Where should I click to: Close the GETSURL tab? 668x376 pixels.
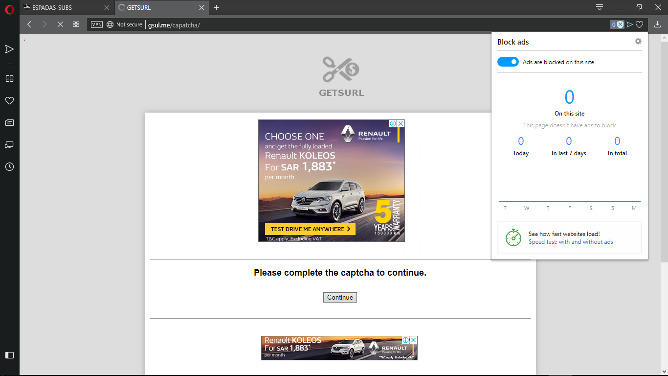pyautogui.click(x=201, y=8)
